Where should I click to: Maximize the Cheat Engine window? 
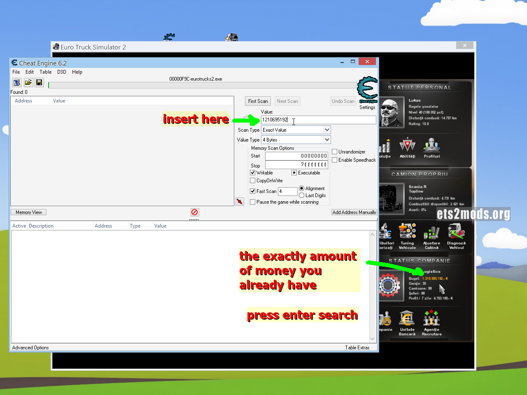coord(352,62)
